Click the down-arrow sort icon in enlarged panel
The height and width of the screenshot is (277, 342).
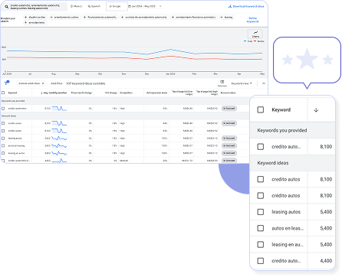316,110
